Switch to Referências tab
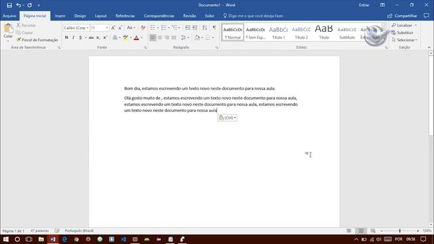Screen dimensions: 434x244 pos(125,16)
